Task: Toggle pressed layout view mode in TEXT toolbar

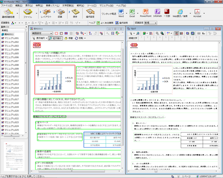Action: pyautogui.click(x=177, y=33)
